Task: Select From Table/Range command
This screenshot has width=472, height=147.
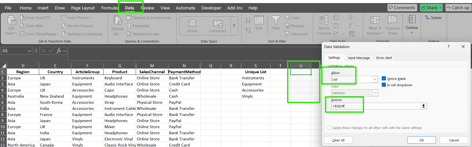Action: pyautogui.click(x=38, y=34)
